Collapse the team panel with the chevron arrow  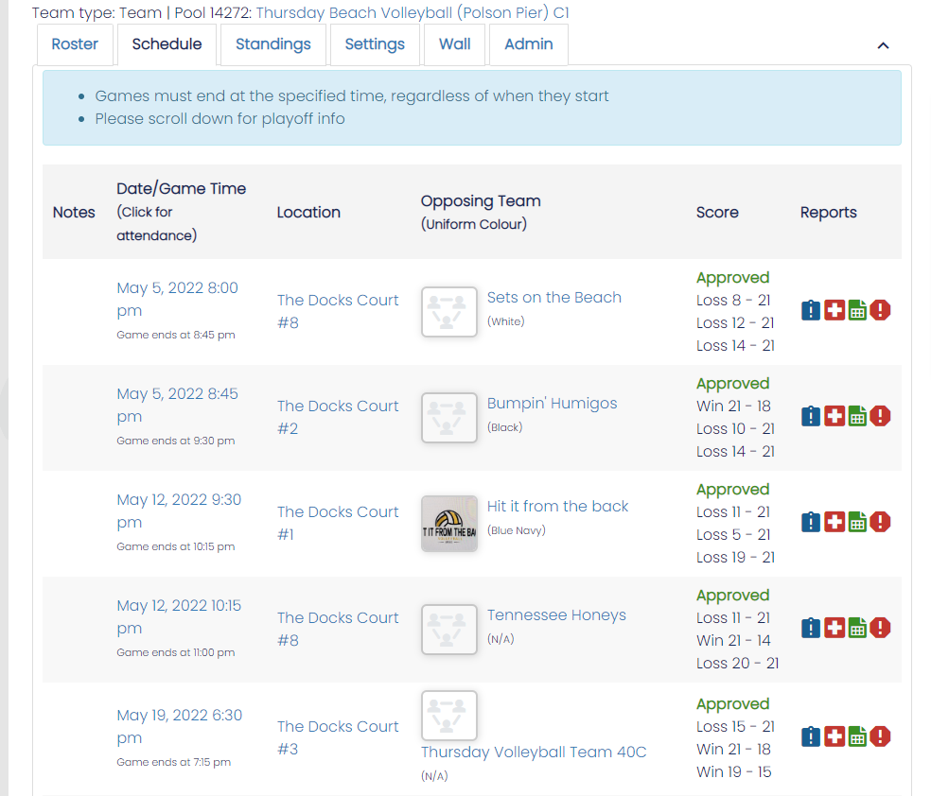click(883, 45)
